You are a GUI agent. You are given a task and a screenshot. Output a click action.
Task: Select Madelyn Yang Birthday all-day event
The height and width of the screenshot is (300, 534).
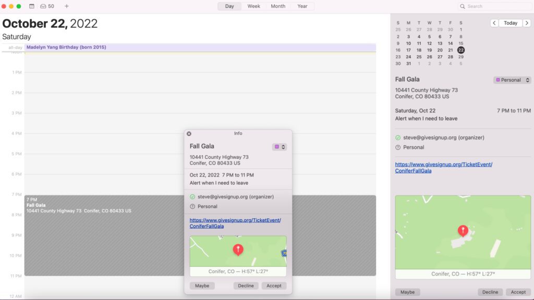(x=200, y=47)
